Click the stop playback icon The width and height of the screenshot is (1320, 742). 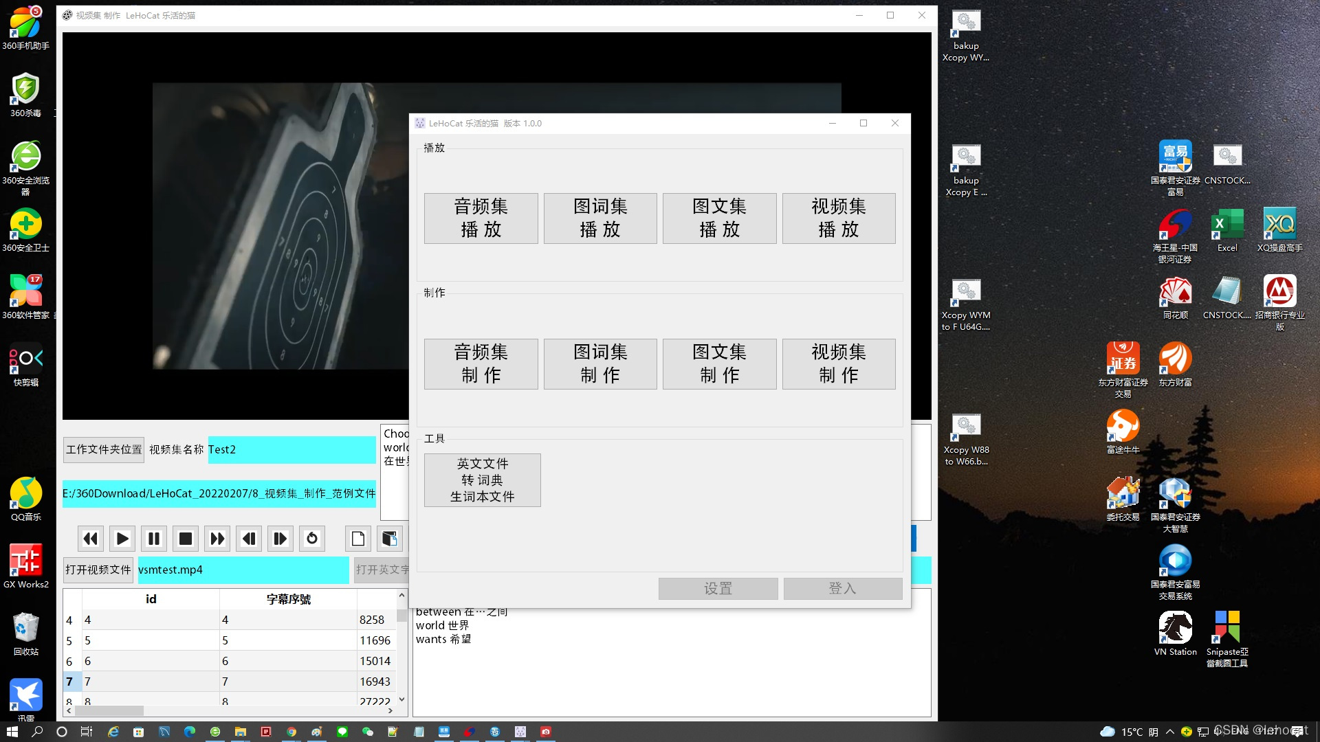186,539
